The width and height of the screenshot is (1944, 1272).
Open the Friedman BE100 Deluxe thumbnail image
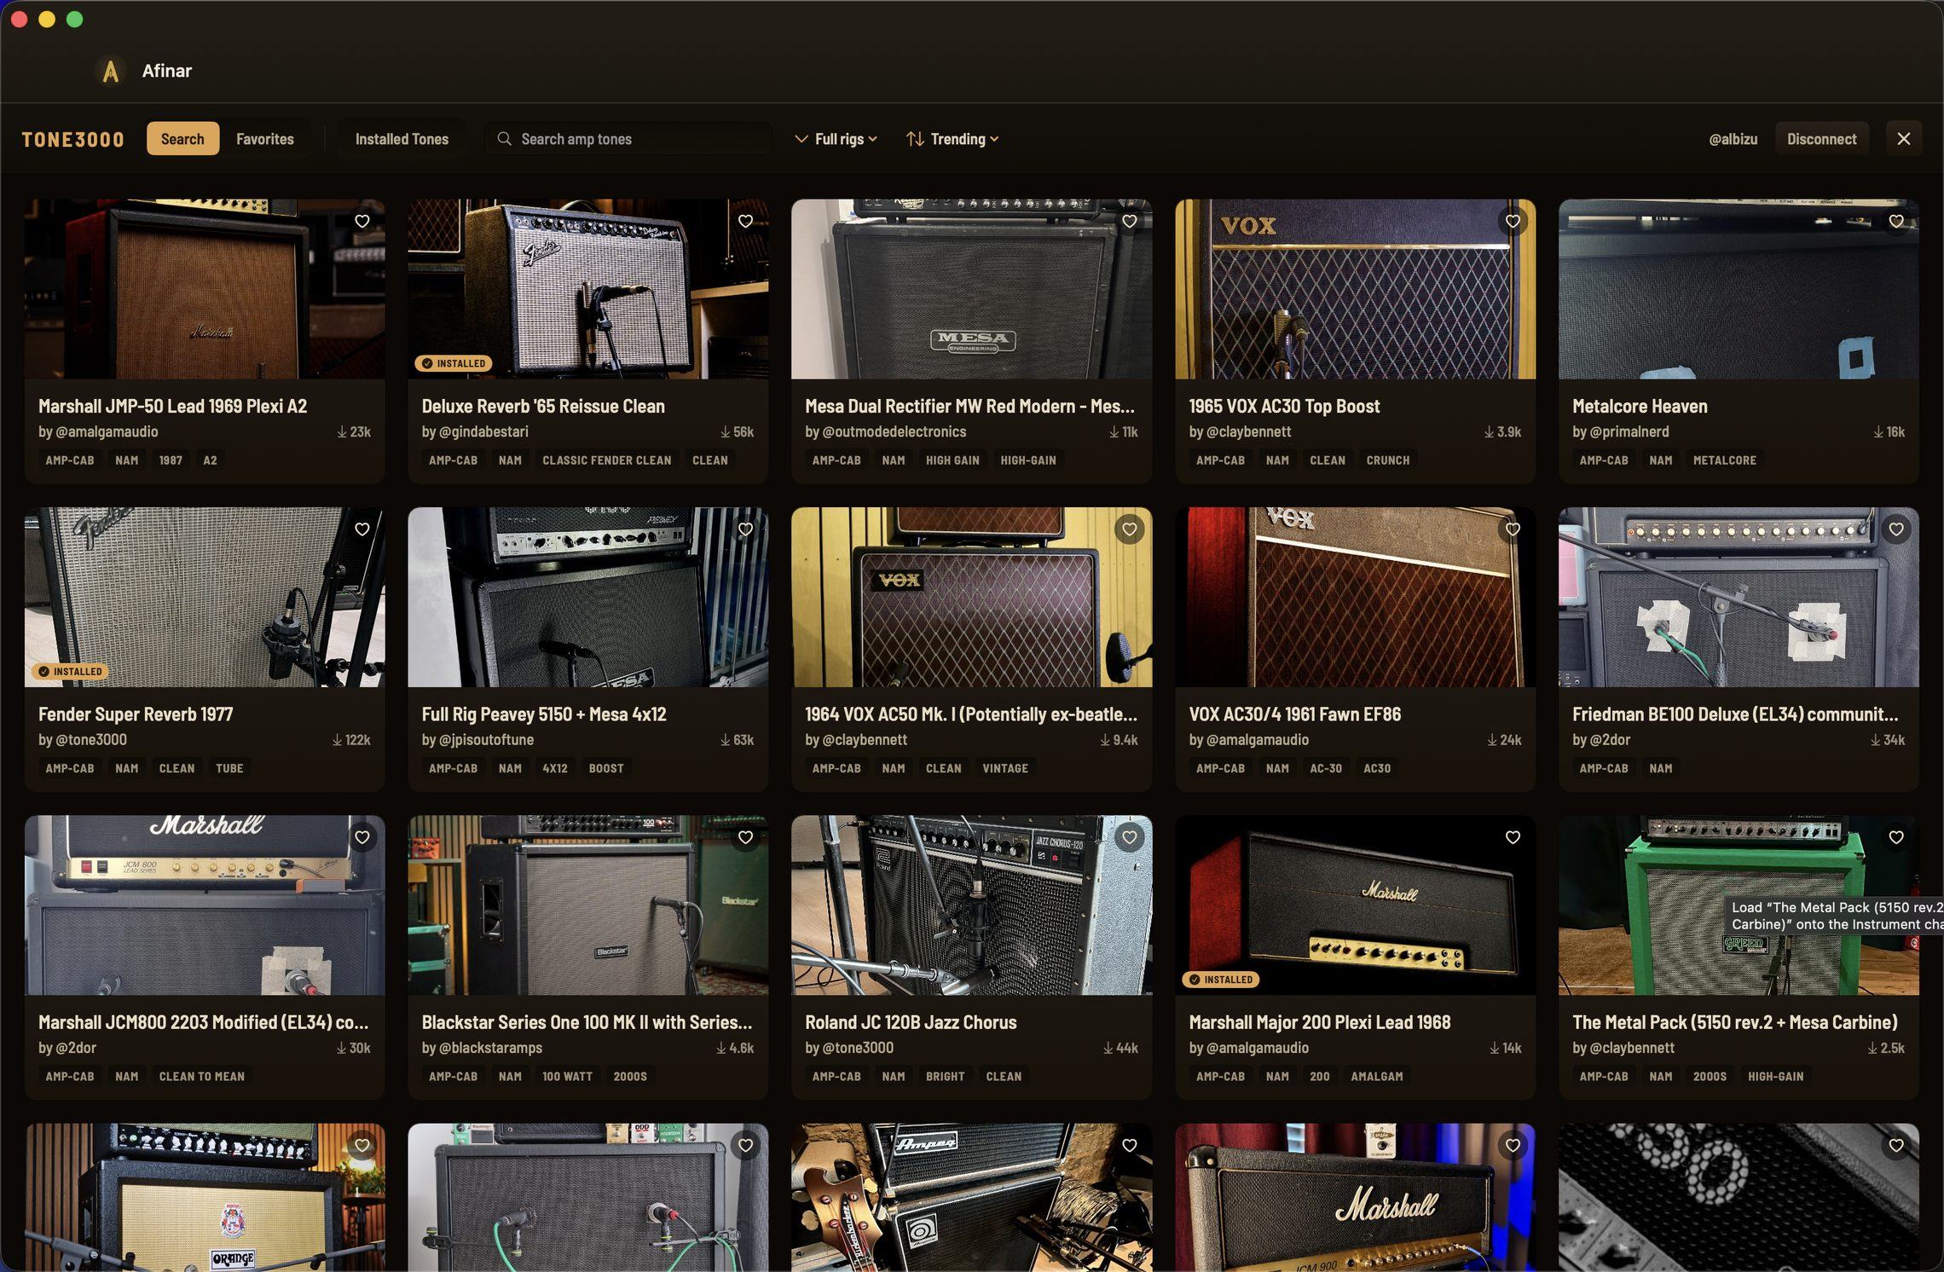(1739, 598)
